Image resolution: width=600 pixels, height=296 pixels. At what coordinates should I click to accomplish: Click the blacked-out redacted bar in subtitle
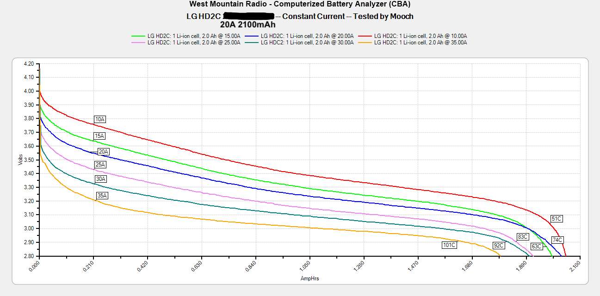[248, 16]
